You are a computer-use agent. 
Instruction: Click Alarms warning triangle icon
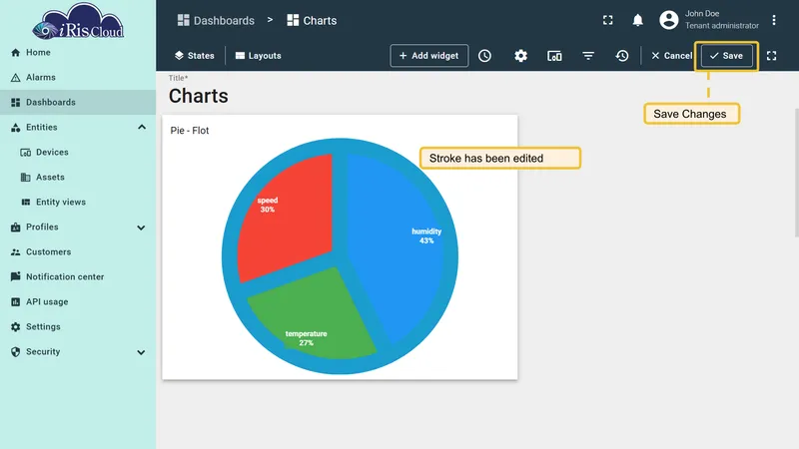pos(15,78)
